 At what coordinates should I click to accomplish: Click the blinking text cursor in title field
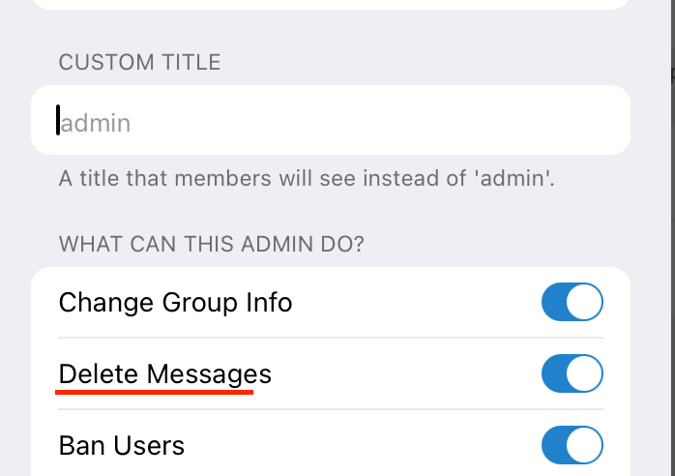coord(58,120)
